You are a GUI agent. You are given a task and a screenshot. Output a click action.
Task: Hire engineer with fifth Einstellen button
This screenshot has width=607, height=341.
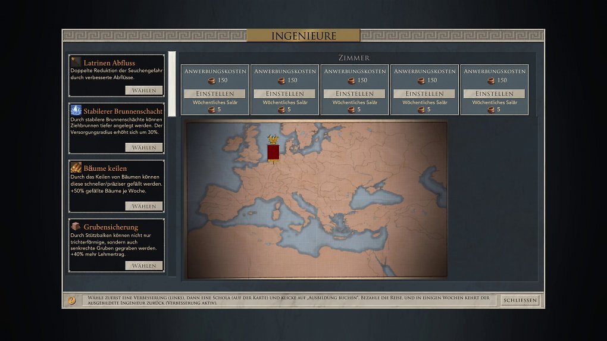[x=495, y=93]
